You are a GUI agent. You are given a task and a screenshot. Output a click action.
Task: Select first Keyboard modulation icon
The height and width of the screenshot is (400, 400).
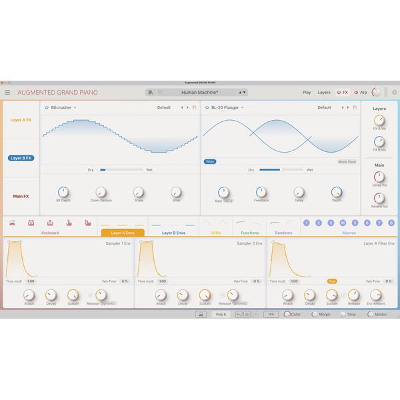(x=12, y=223)
